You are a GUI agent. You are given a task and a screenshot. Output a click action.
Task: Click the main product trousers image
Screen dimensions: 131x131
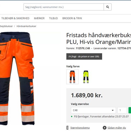(17, 78)
